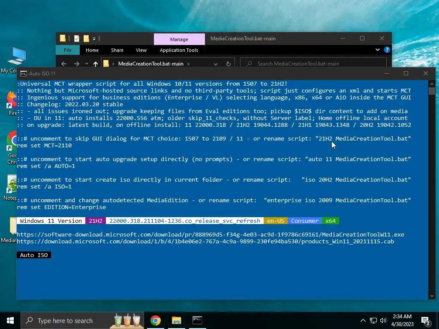This screenshot has height=329, width=439.
Task: Open the Application Tools ribbon tab
Action: [x=179, y=50]
